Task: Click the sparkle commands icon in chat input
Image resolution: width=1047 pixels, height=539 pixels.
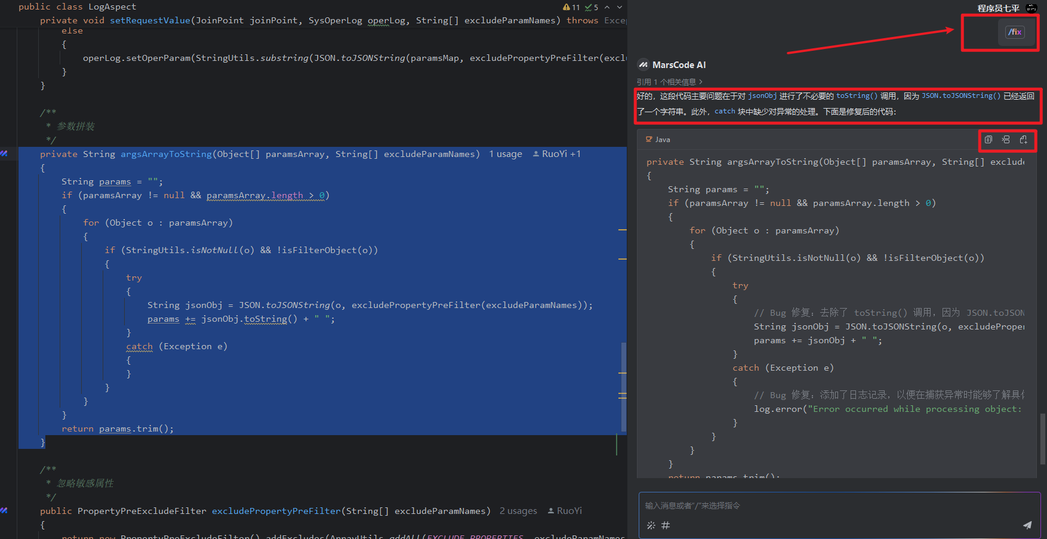Action: 651,525
